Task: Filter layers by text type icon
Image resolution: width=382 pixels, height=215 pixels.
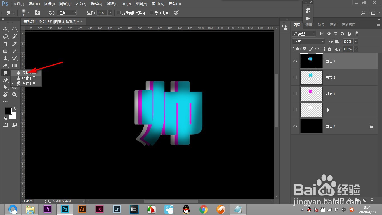Action: pyautogui.click(x=336, y=34)
